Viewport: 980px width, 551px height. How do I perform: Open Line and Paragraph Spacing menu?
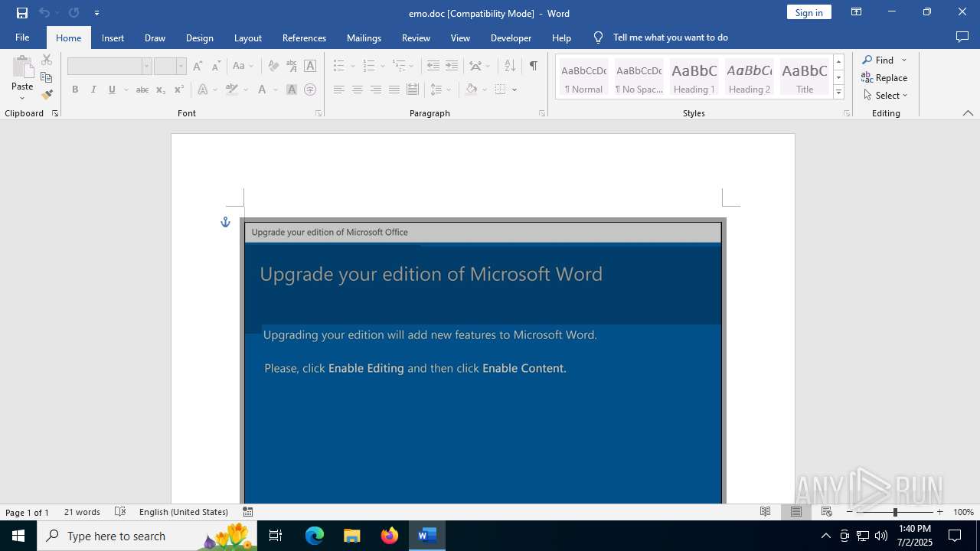tap(441, 90)
